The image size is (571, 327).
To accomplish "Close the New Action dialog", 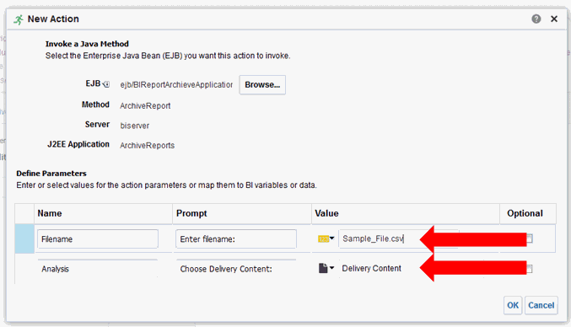I will [x=554, y=19].
